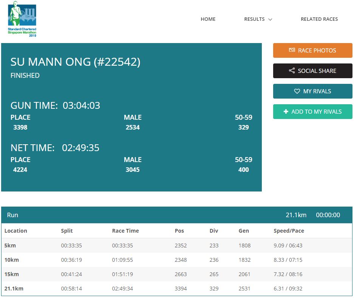Open the RELATED RACES menu item
This screenshot has width=354, height=298.
tap(319, 19)
